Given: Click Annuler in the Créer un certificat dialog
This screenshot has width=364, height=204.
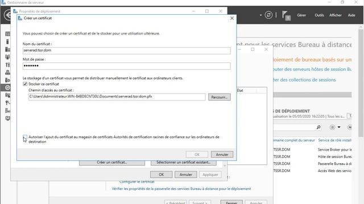Looking at the screenshot, I should click(222, 155).
